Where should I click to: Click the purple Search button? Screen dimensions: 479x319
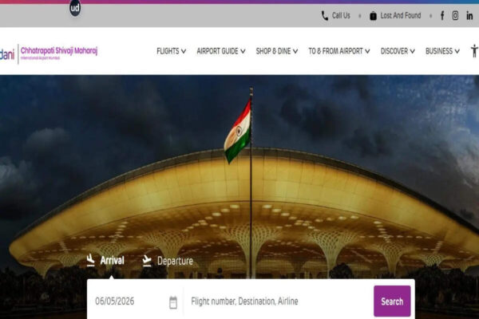click(x=392, y=301)
